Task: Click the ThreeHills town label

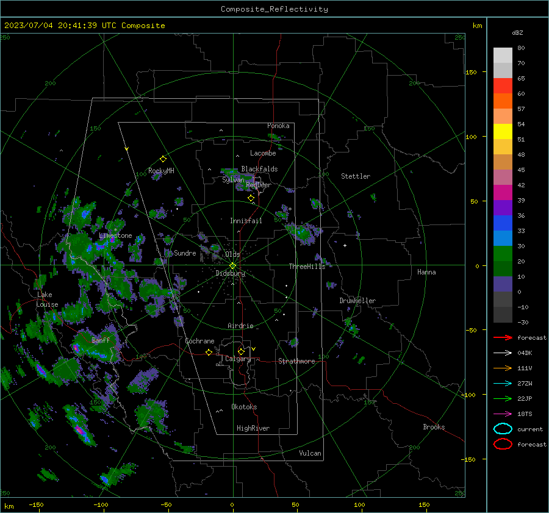Action: tap(307, 267)
